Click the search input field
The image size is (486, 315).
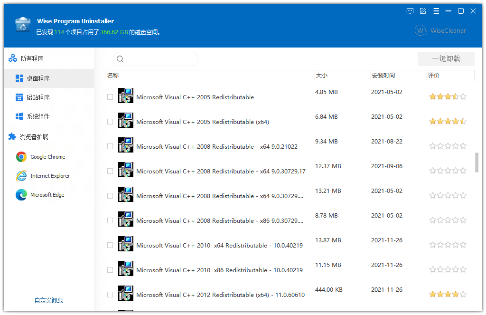tap(157, 58)
